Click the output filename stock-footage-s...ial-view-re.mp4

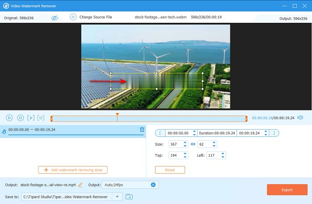[48, 185]
